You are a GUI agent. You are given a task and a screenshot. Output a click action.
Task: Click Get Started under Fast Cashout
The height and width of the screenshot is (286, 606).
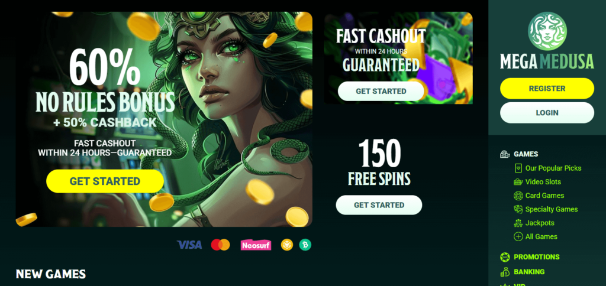click(381, 92)
